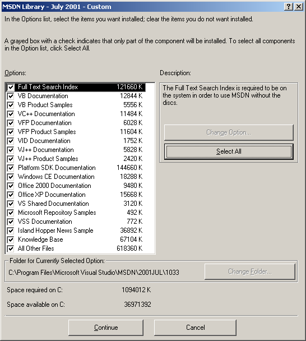This screenshot has width=306, height=341.
Task: Uncheck the Full Text Search Index checkbox
Action: pos(11,87)
